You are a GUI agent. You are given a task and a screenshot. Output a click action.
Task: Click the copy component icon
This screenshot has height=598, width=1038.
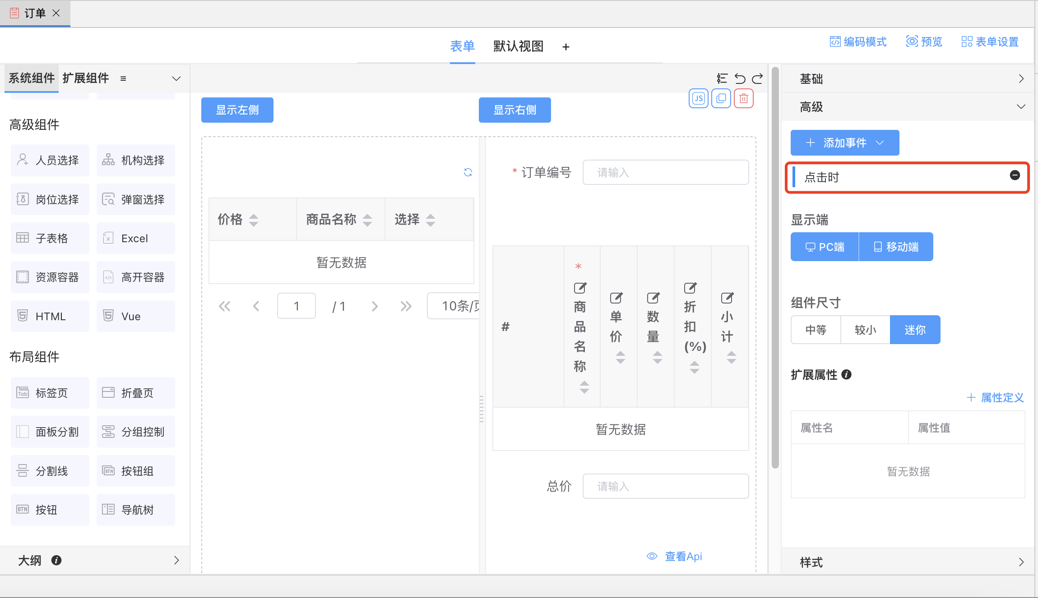(x=721, y=98)
